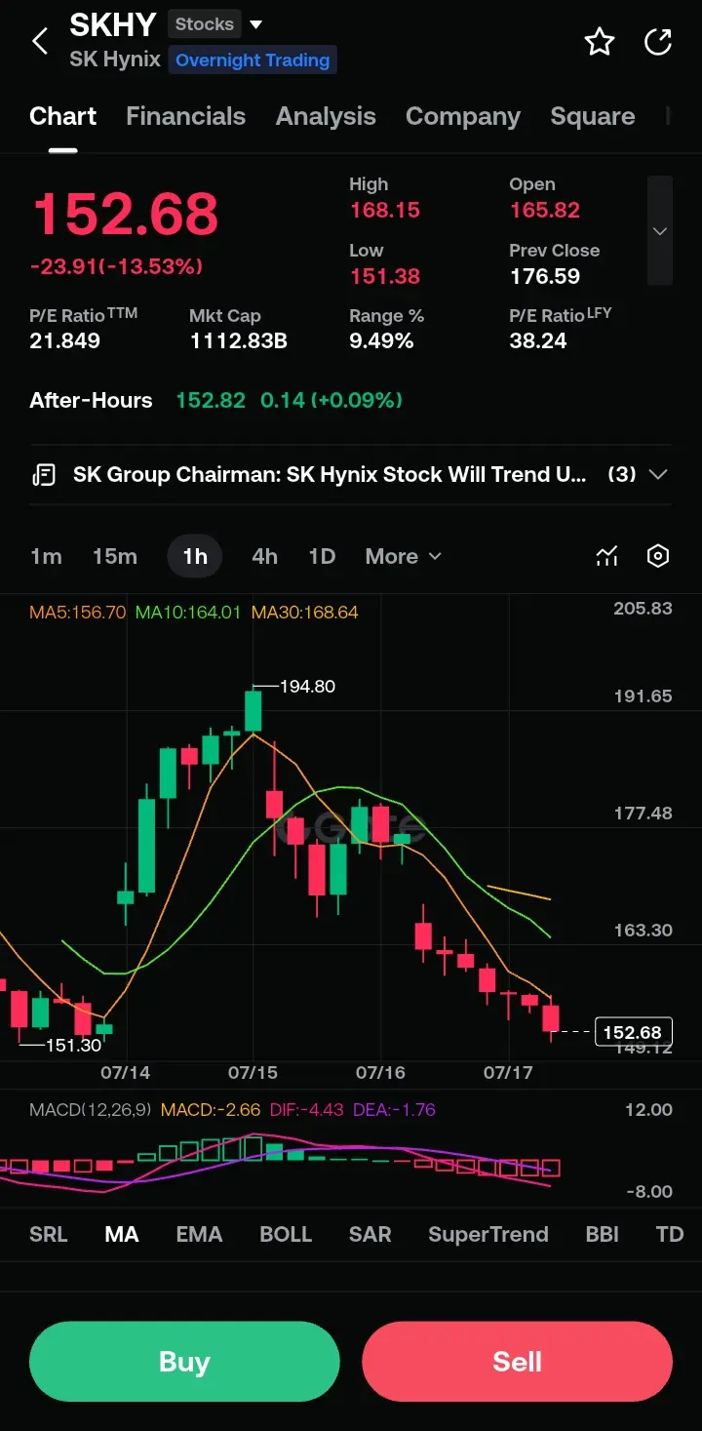The width and height of the screenshot is (702, 1431).
Task: Open the Analysis tab
Action: (326, 116)
